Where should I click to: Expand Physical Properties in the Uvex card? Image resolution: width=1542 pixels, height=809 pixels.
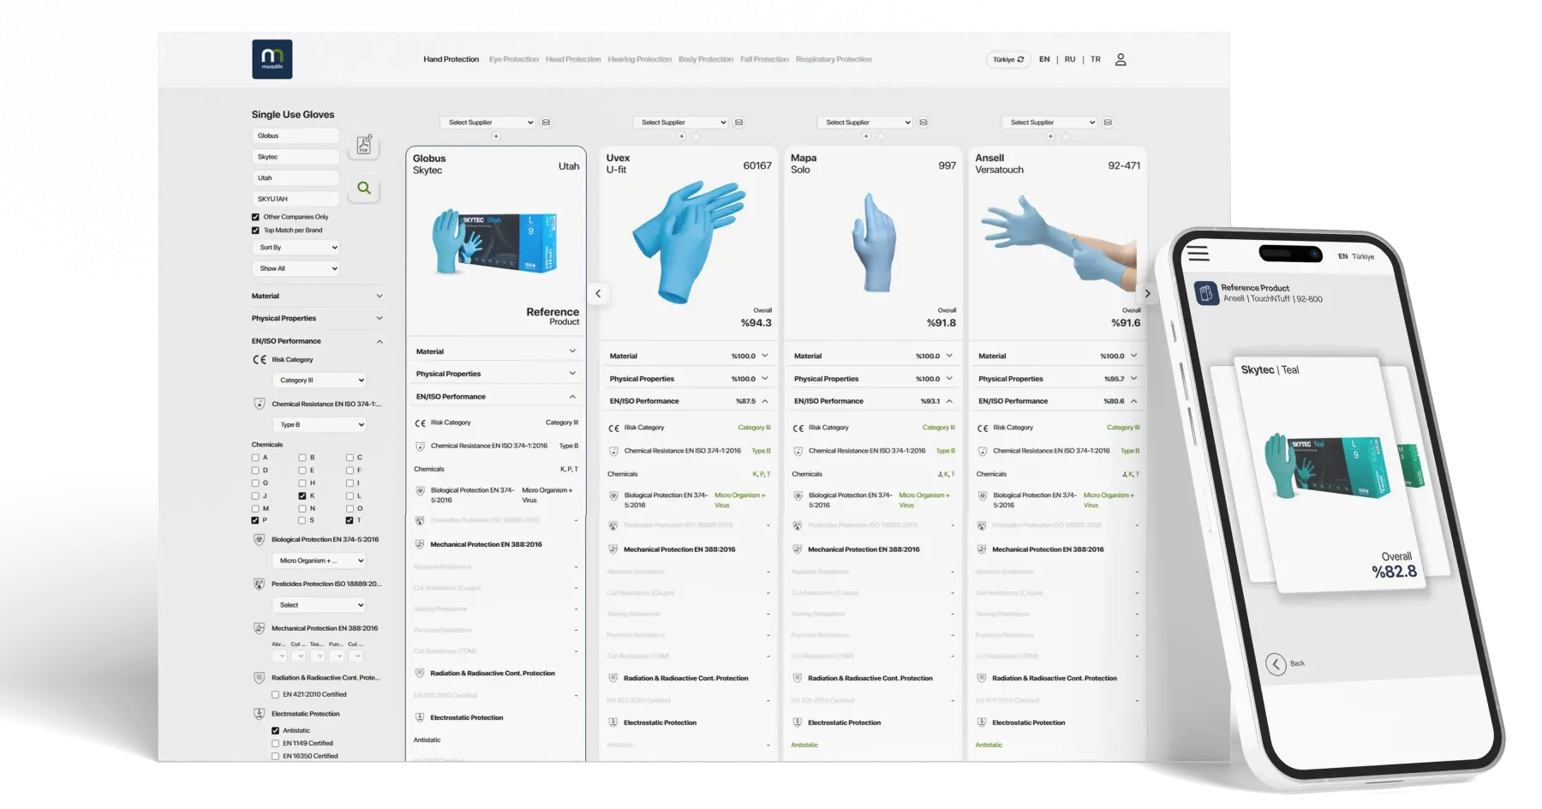click(x=689, y=379)
